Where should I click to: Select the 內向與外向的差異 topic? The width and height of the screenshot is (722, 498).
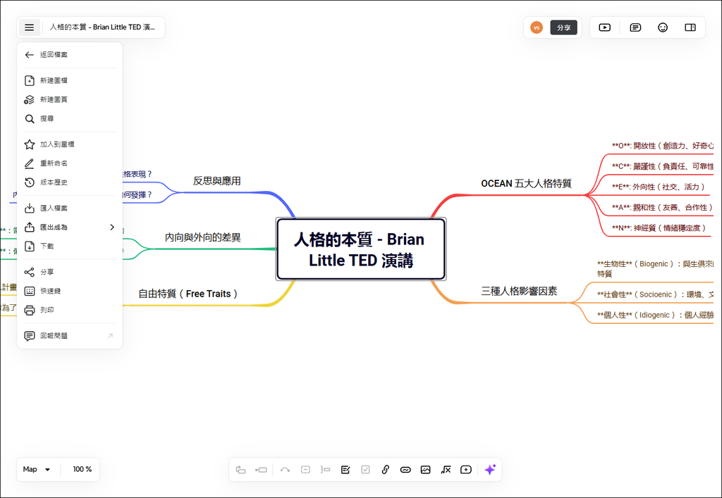202,237
